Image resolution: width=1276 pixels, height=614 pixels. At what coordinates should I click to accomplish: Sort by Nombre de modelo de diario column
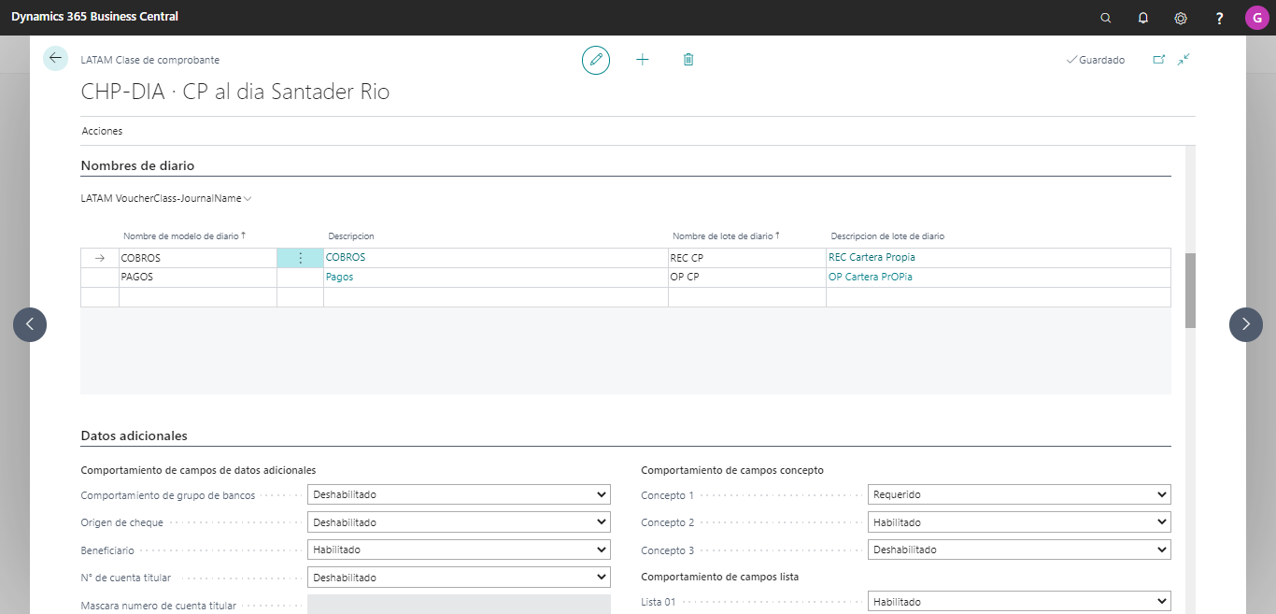tap(184, 236)
